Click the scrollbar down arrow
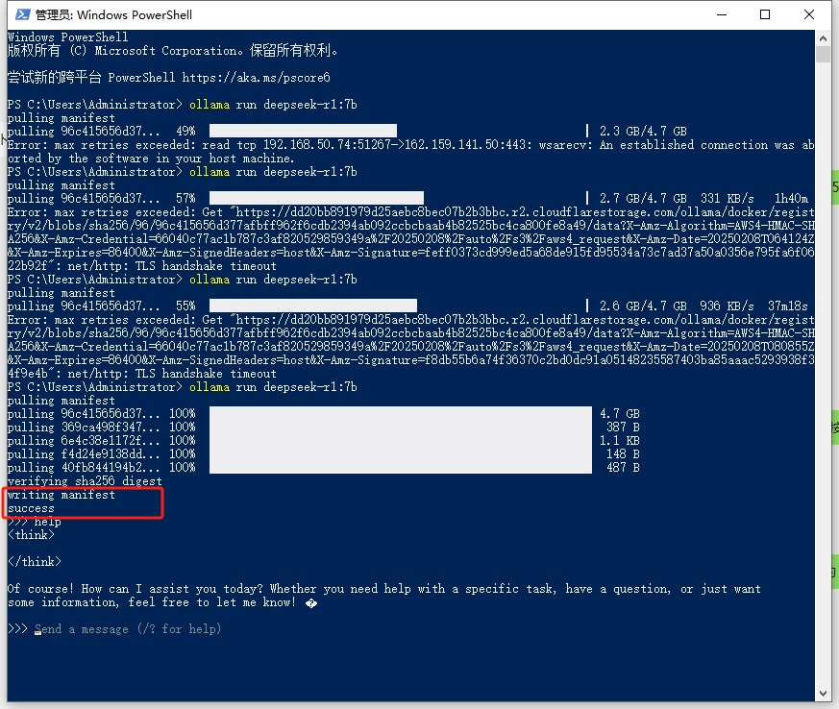Viewport: 839px width, 709px height. click(x=823, y=694)
